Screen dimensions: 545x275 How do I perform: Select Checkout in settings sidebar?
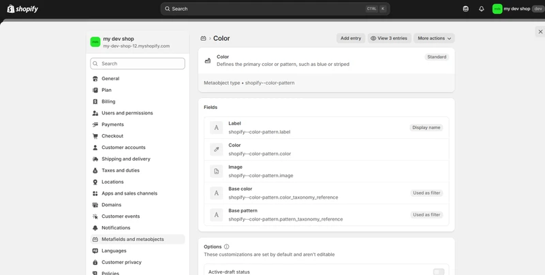point(138,136)
